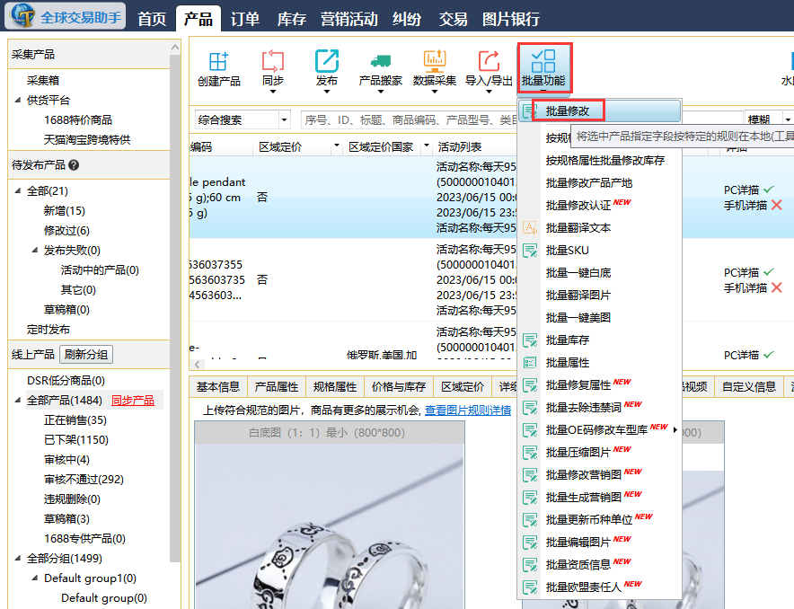The width and height of the screenshot is (794, 609).
Task: Click the 同步产品 link
Action: point(133,401)
